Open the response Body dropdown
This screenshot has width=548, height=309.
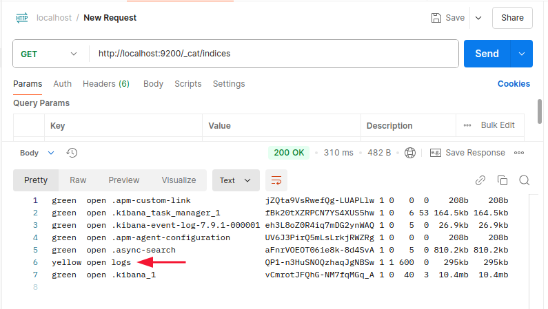point(37,153)
